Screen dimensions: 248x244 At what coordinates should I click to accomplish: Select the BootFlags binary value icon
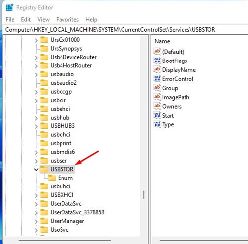[x=157, y=61]
